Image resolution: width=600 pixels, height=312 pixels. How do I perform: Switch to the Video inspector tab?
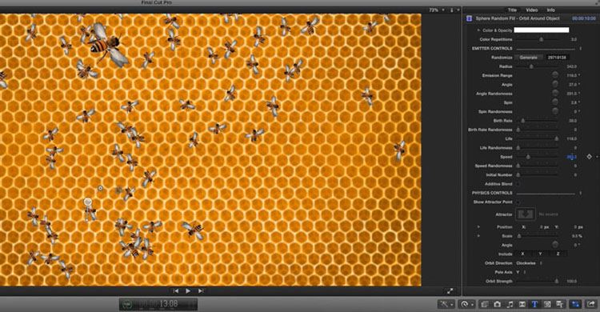(531, 10)
